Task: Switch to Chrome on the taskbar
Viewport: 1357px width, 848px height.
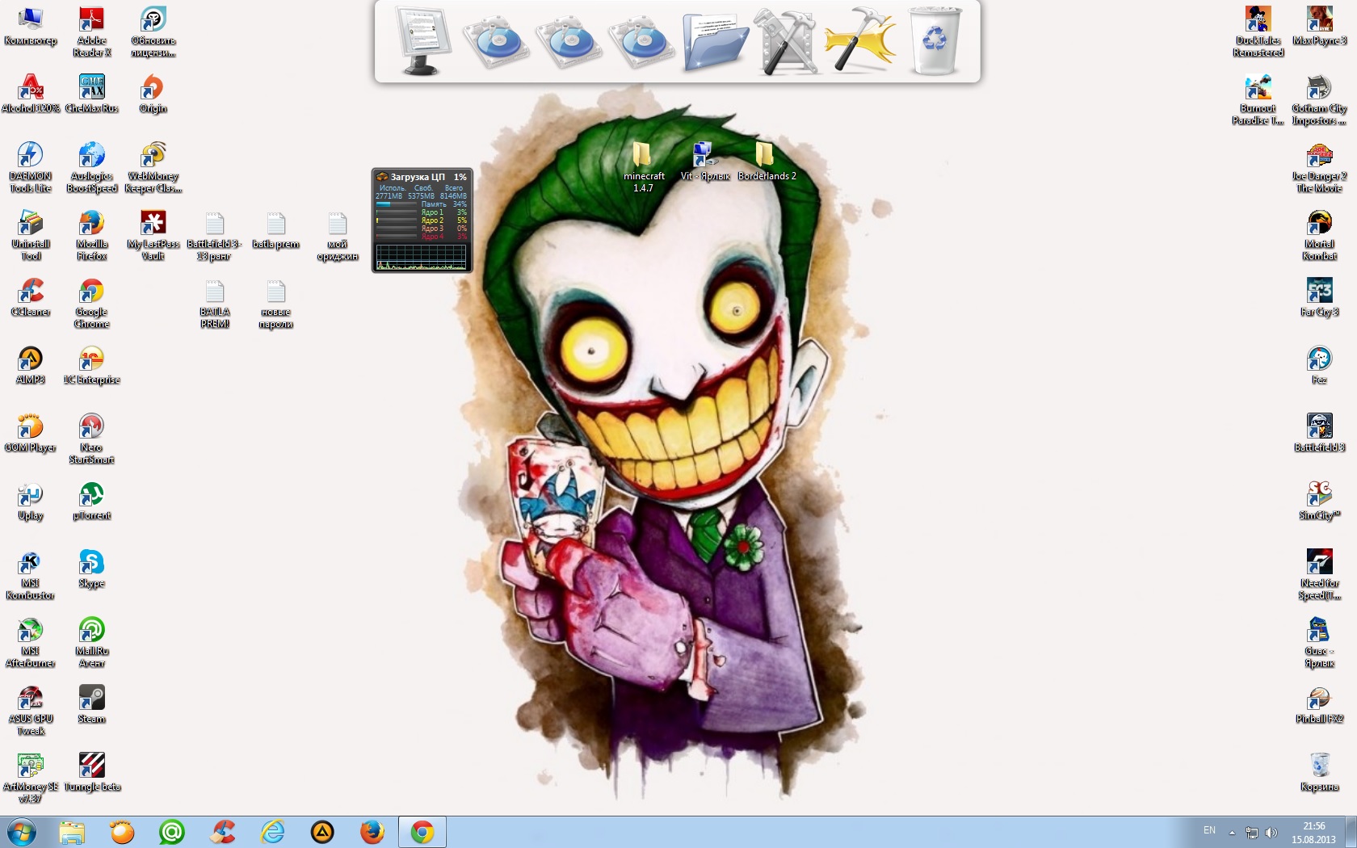Action: click(x=422, y=832)
